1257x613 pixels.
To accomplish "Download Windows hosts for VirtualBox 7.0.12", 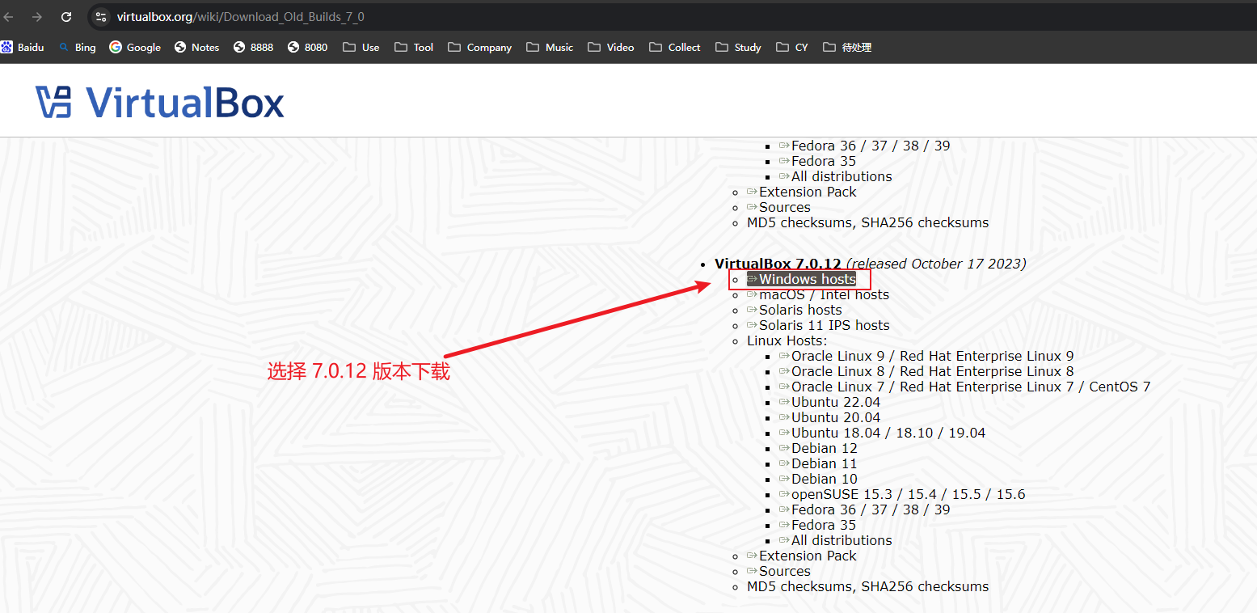I will [x=801, y=279].
